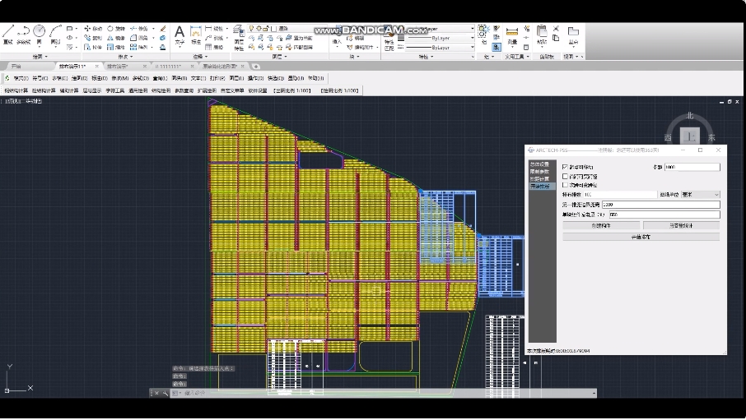The height and width of the screenshot is (420, 746).
Task: Click the 创建构件 button
Action: [x=600, y=225]
